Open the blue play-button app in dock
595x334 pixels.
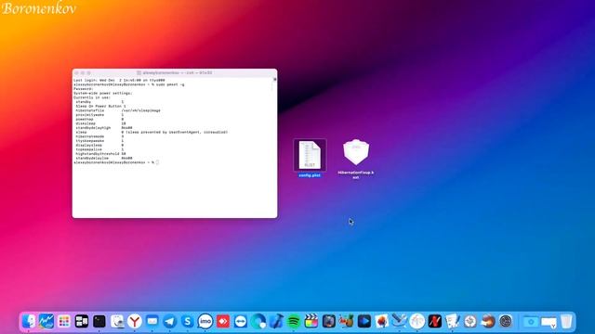tap(364, 321)
